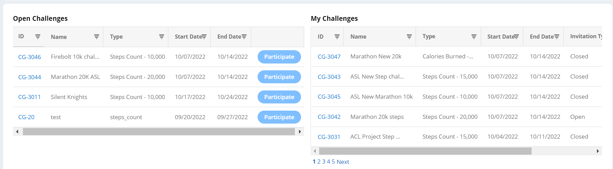Go to page 3 of My Challenges
This screenshot has width=613, height=169.
coord(324,162)
